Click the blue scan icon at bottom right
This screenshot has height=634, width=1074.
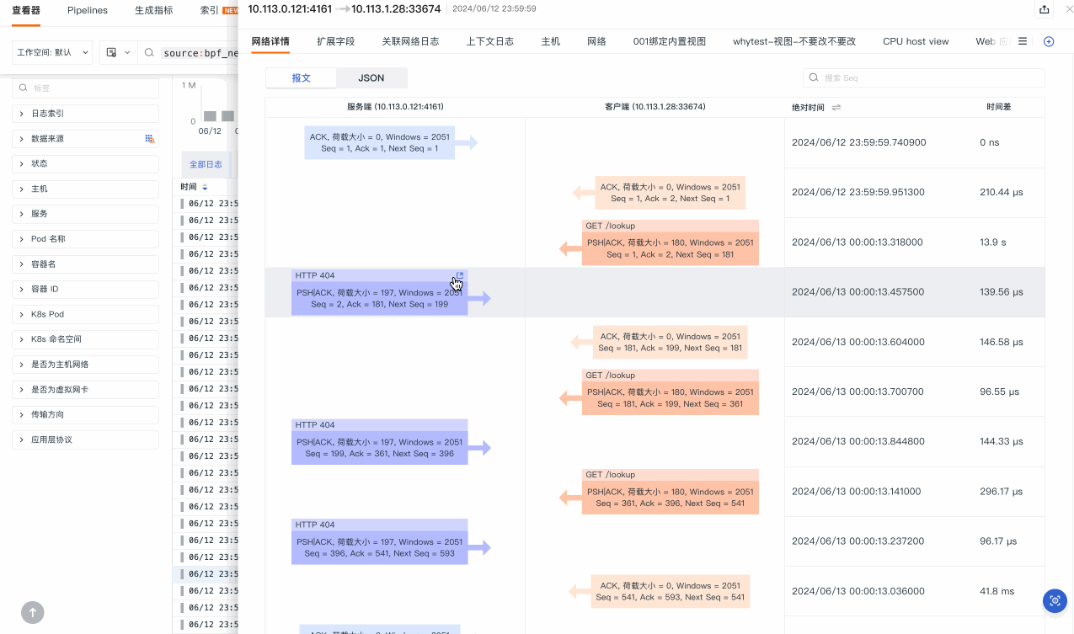point(1055,600)
